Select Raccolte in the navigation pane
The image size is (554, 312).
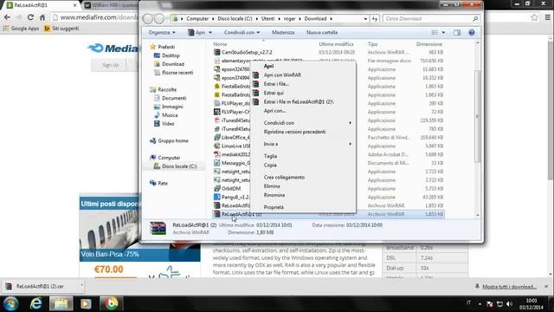click(167, 89)
